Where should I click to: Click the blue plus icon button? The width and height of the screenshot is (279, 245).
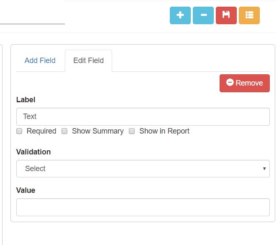180,15
